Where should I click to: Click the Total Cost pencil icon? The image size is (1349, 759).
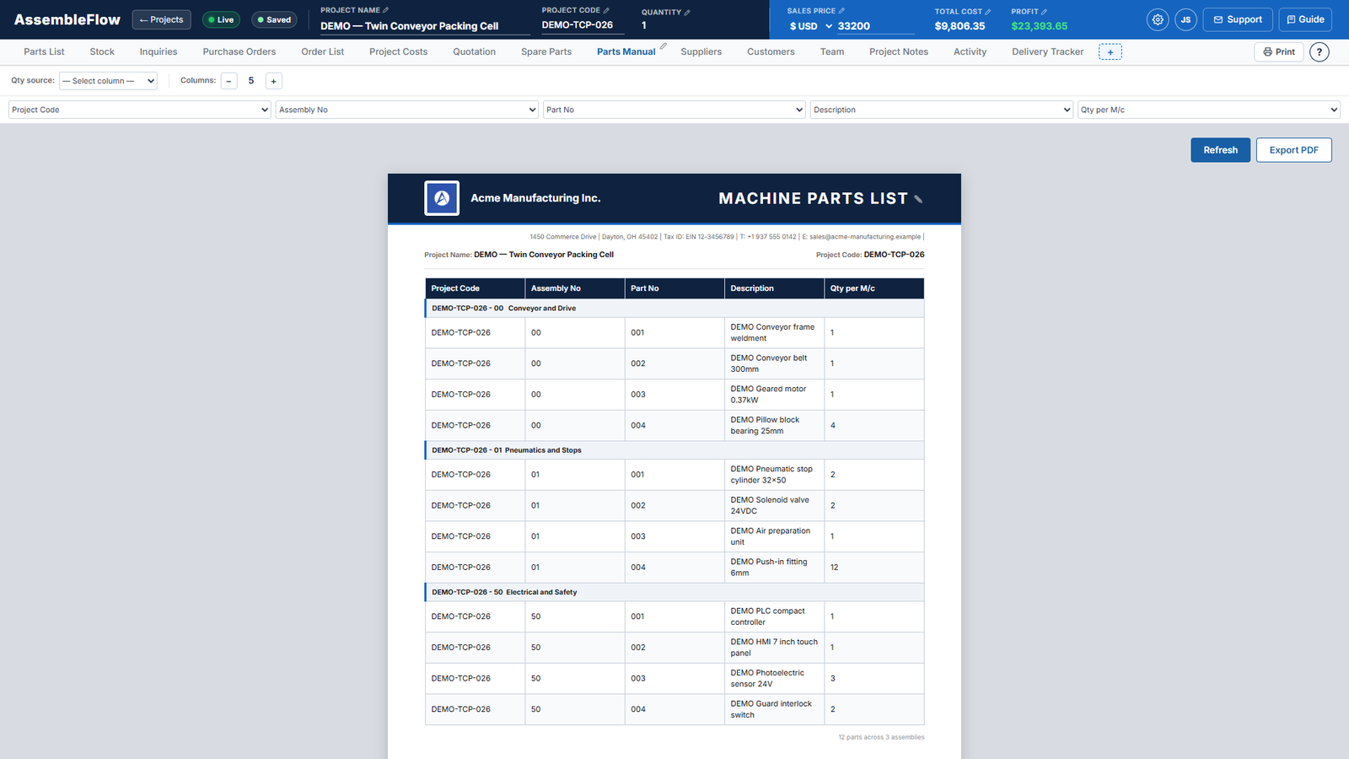[988, 12]
